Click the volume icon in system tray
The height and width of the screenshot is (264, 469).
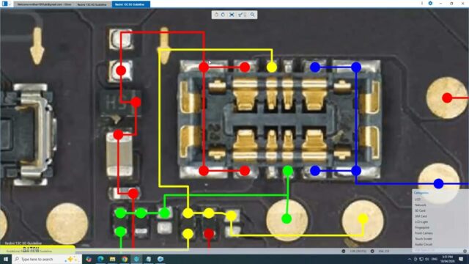coord(426,259)
